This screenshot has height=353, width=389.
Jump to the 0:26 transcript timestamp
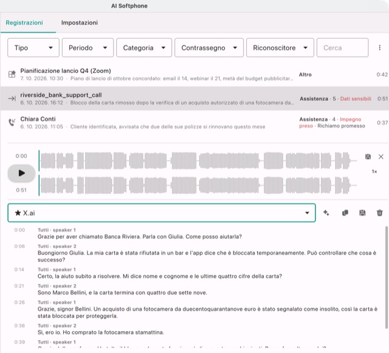[19, 303]
